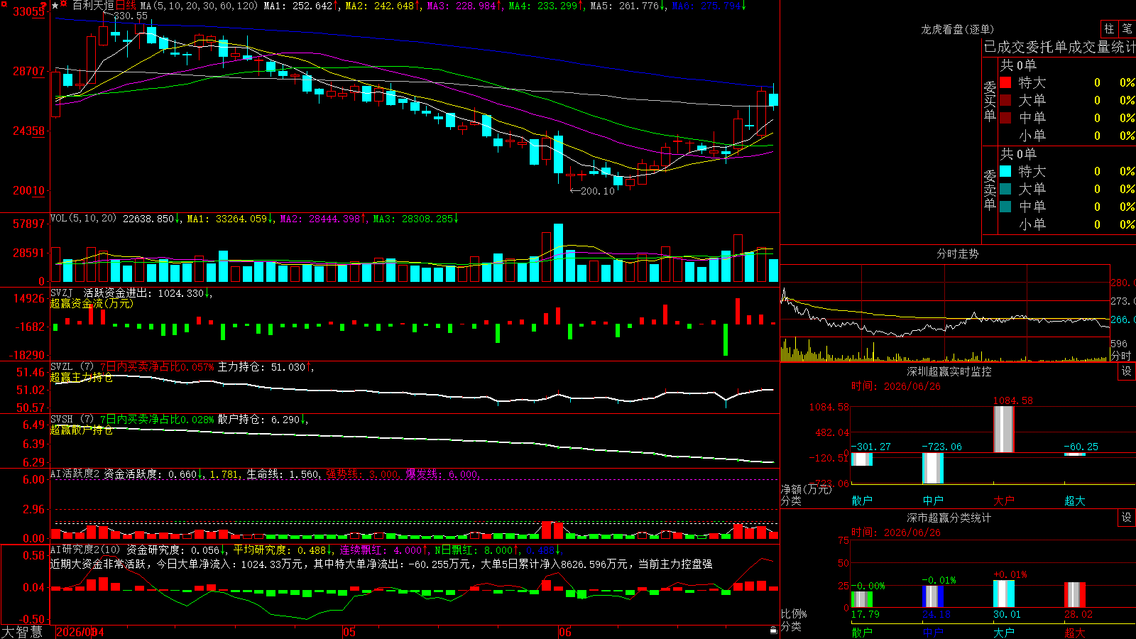
Task: Click the teal 中单 sell-order swatch
Action: (1005, 207)
